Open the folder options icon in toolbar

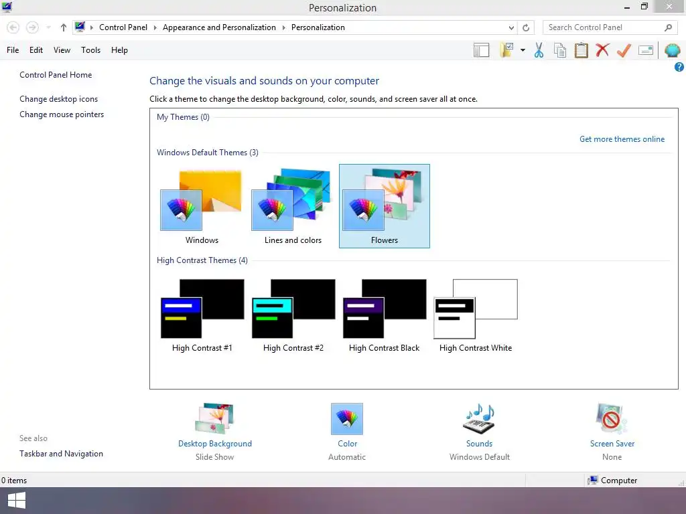508,50
